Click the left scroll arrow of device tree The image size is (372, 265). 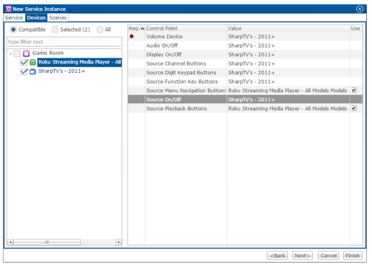click(10, 242)
